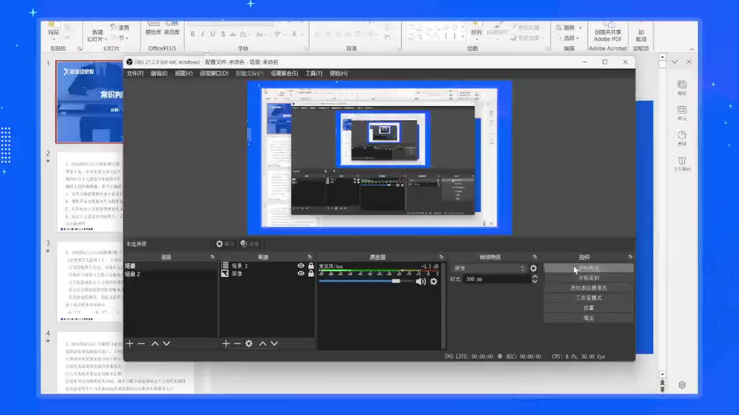Click the first button in the 控件 panel
The width and height of the screenshot is (739, 415).
click(588, 268)
